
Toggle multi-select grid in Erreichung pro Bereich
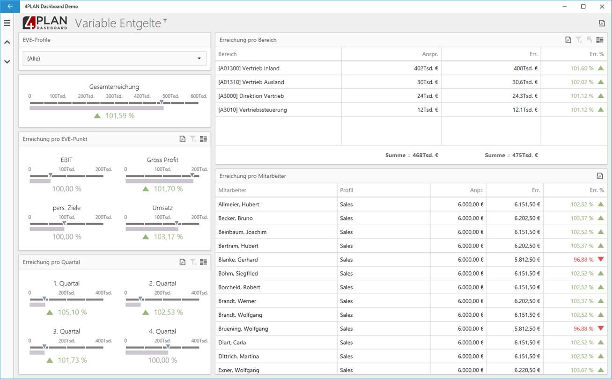tap(600, 40)
